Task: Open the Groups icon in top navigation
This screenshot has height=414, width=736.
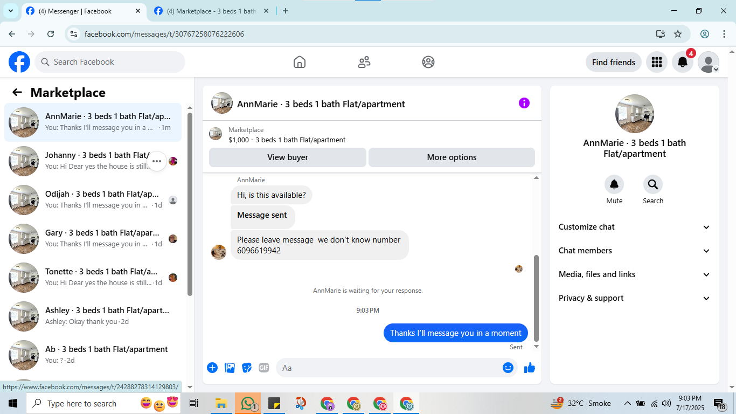Action: click(428, 62)
